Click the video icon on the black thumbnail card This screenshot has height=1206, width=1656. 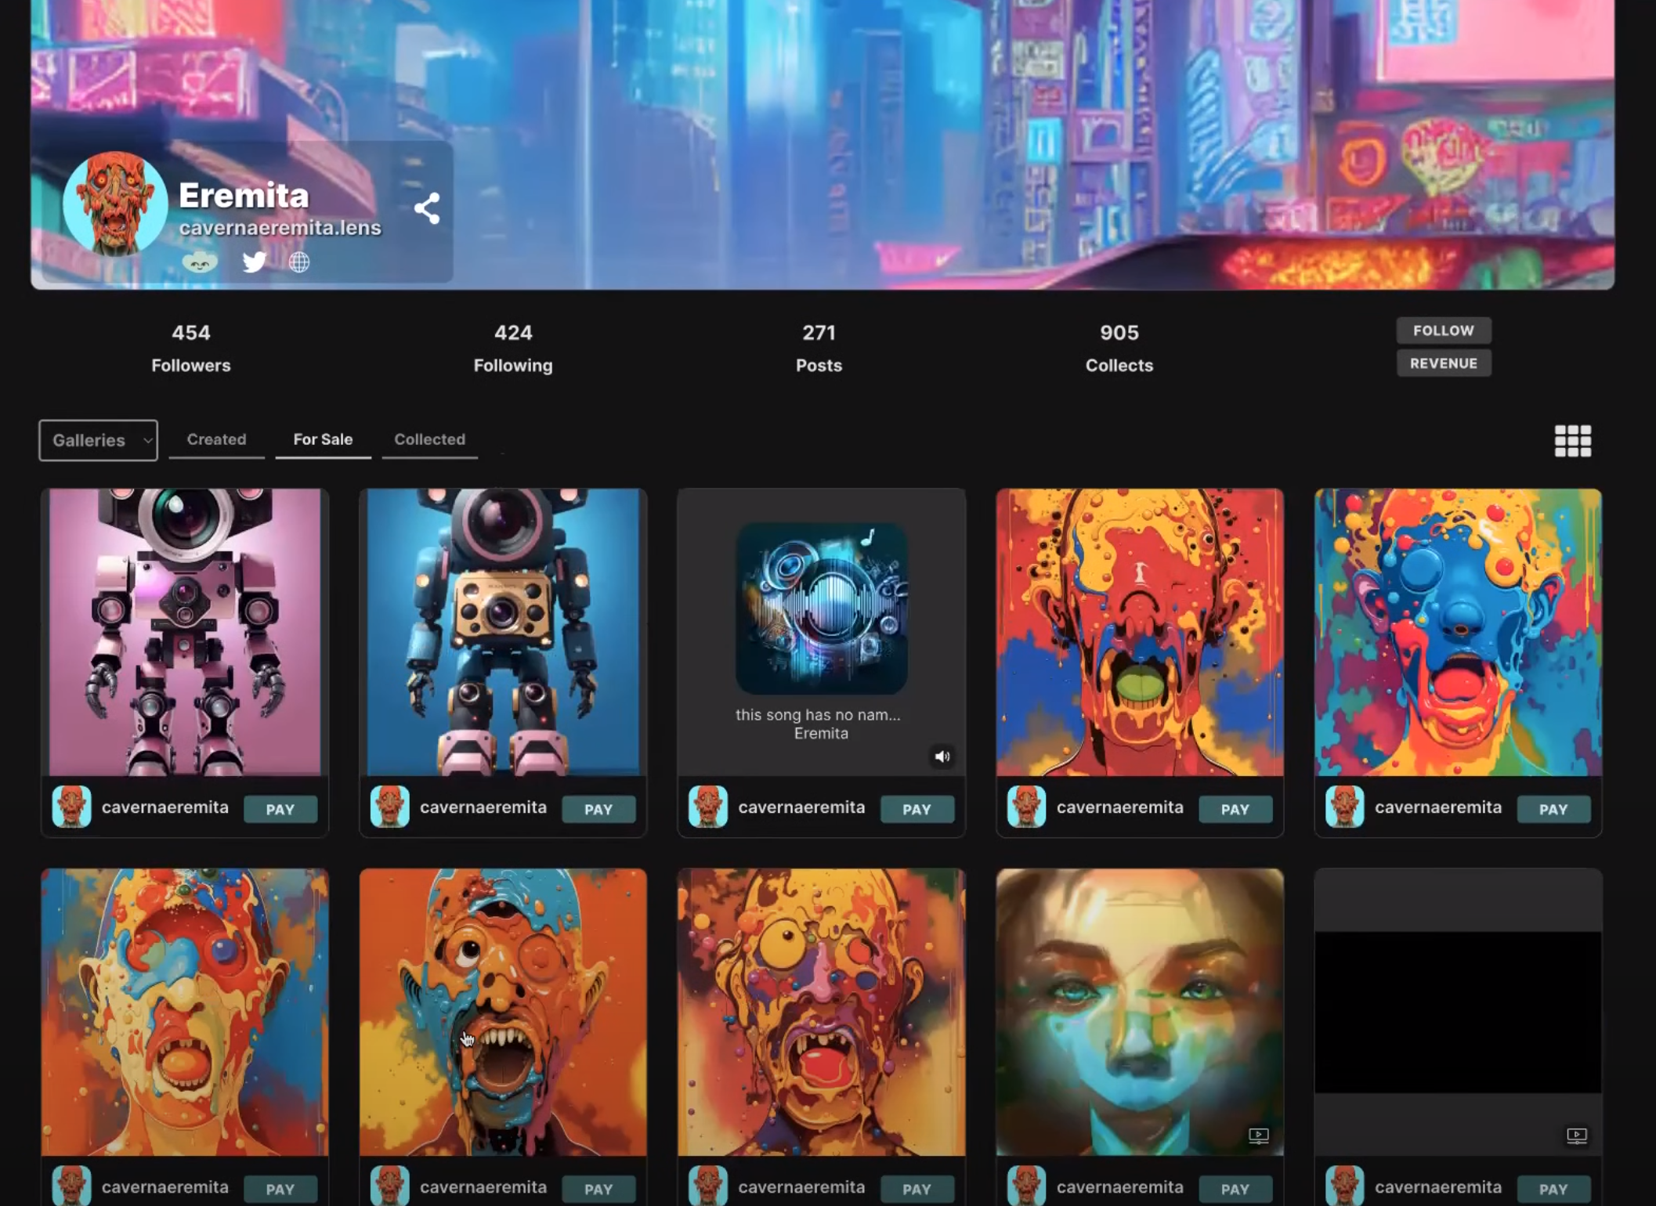click(1576, 1136)
